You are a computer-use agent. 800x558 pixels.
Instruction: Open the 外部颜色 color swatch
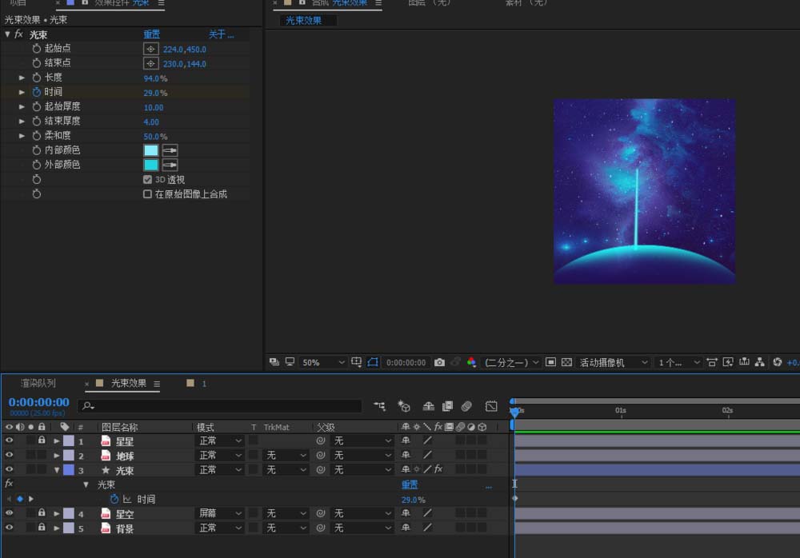150,165
